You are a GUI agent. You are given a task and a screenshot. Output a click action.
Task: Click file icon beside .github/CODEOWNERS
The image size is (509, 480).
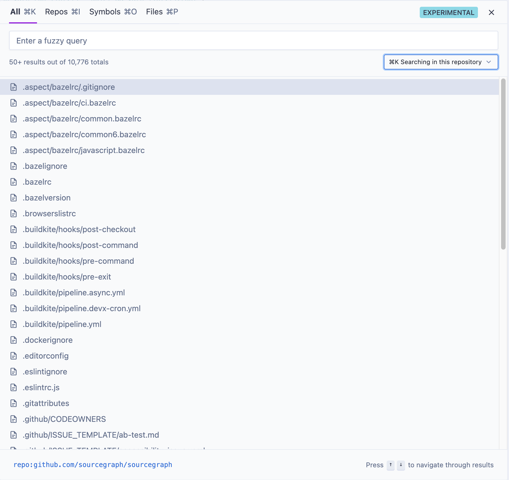[x=14, y=419]
